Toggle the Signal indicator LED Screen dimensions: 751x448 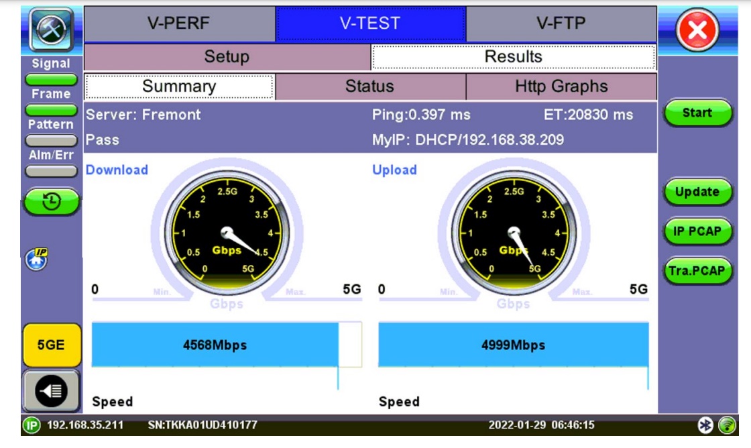tap(51, 78)
